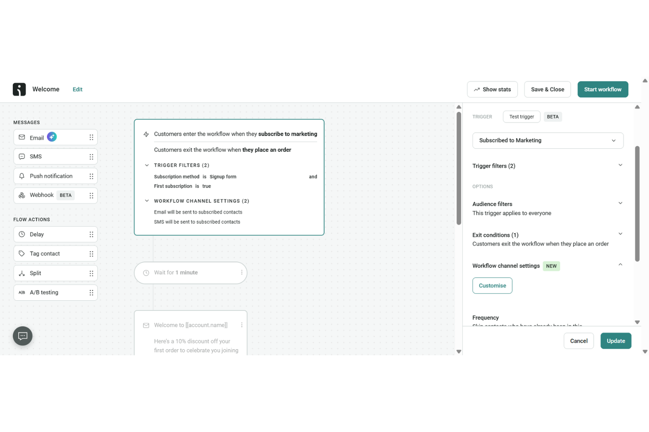649x432 pixels.
Task: Click 'Email will be sent to subscribed contacts'
Action: pyautogui.click(x=198, y=212)
